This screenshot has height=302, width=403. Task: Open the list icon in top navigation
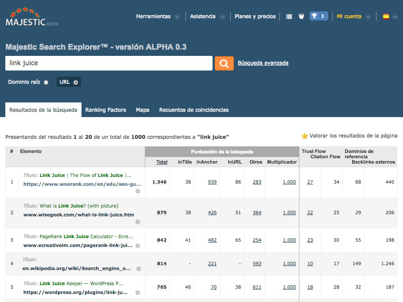point(289,16)
